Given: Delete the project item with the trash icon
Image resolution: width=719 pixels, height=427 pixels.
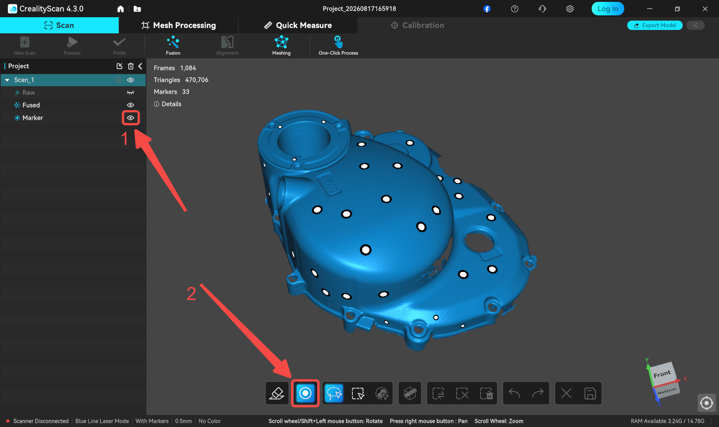Looking at the screenshot, I should (x=131, y=66).
